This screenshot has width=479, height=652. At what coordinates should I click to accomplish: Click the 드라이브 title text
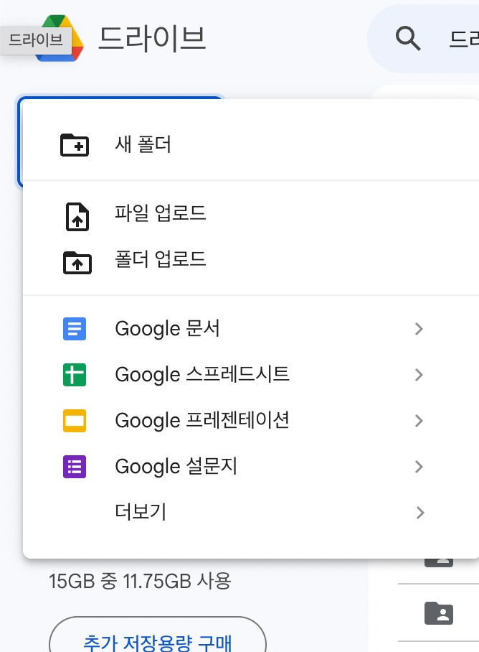pyautogui.click(x=152, y=38)
